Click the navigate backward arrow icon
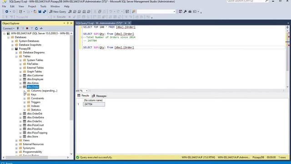 tap(7, 11)
